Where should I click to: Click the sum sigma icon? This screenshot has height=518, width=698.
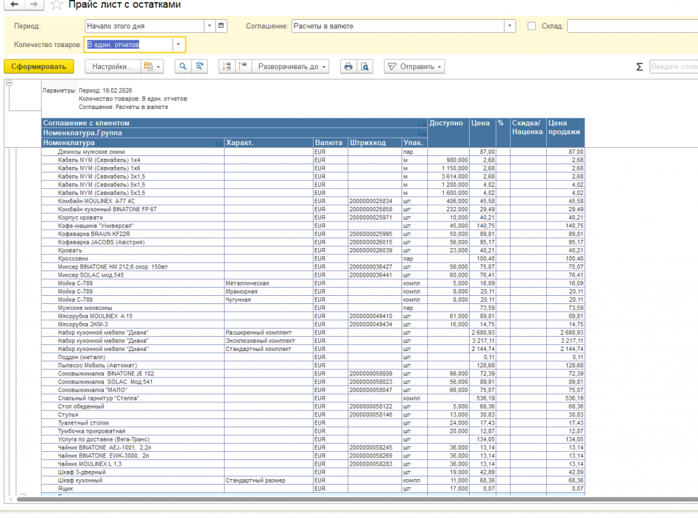pos(639,67)
